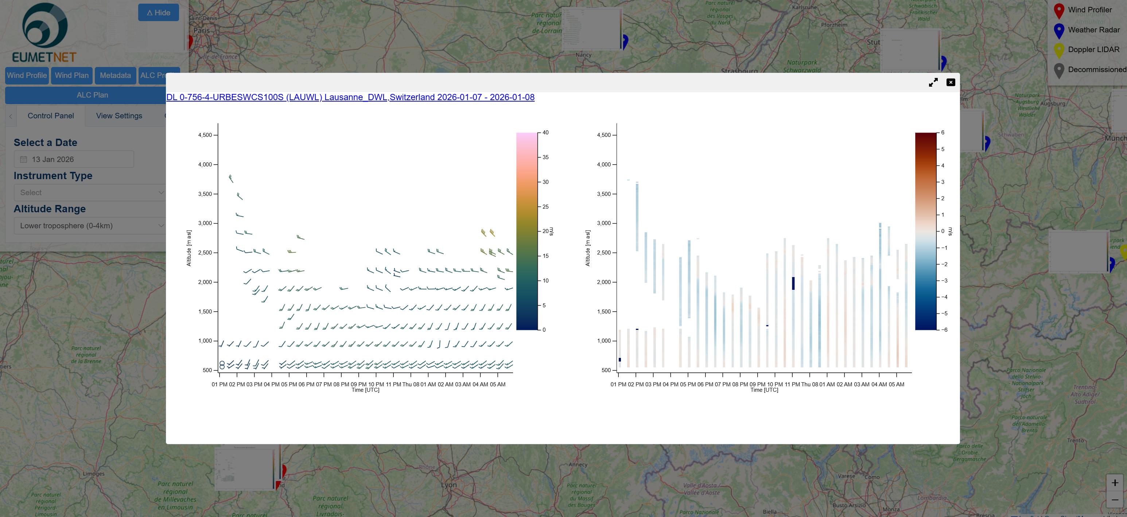Open the Lausanne_DWL station title link
Image resolution: width=1127 pixels, height=517 pixels.
click(350, 97)
